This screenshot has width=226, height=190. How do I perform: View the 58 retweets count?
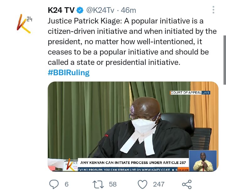point(113,184)
